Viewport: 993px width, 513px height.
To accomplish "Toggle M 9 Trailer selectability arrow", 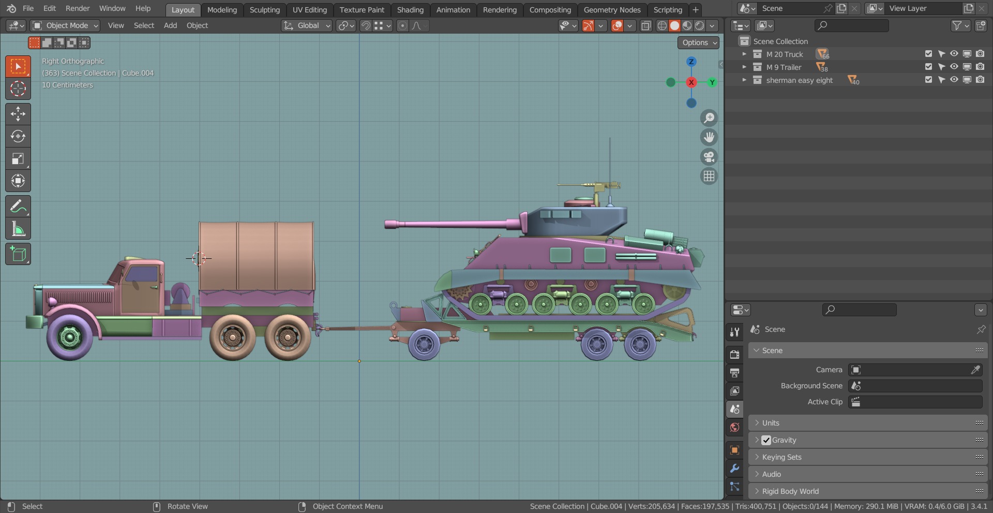I will tap(941, 67).
